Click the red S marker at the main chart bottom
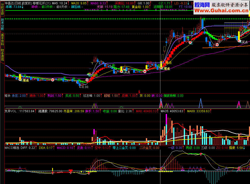250x184 pixels. click(139, 92)
